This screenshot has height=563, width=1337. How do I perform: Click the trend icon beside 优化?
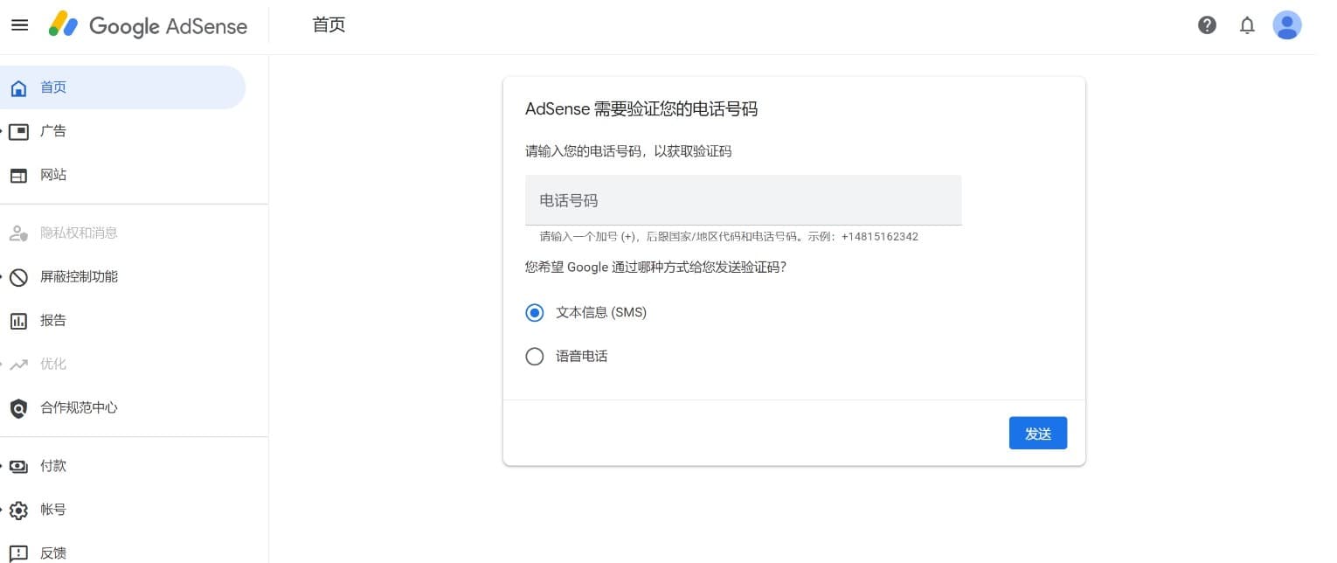tap(18, 365)
